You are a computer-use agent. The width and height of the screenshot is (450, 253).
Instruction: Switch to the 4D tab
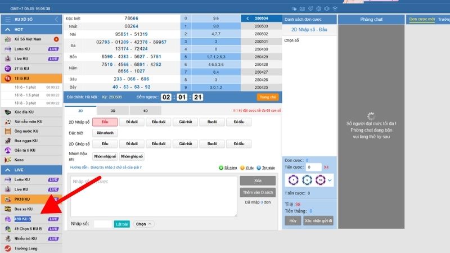click(145, 111)
